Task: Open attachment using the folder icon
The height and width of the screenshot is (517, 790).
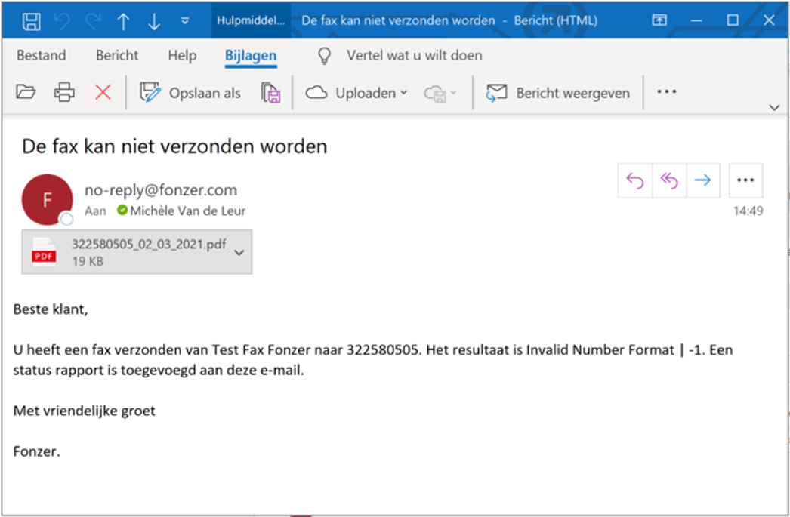Action: pos(26,92)
